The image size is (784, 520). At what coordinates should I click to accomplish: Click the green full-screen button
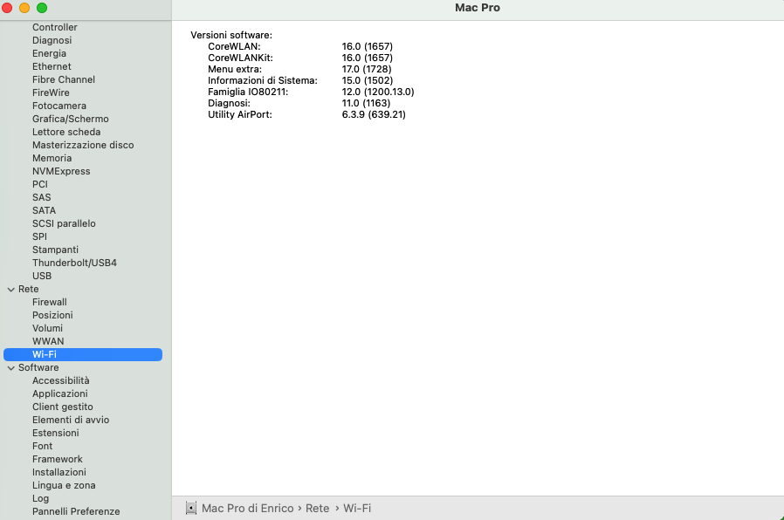[x=42, y=8]
